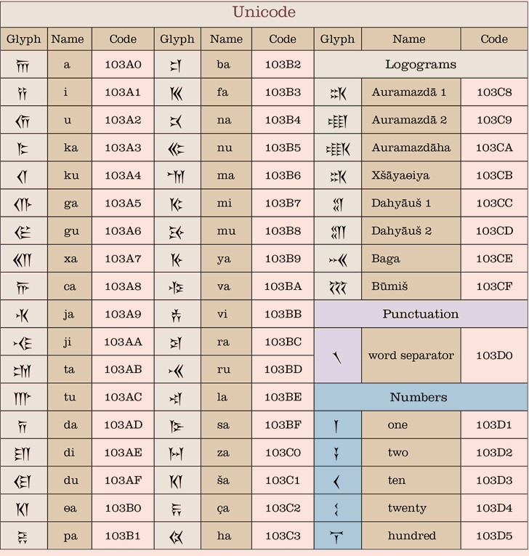This screenshot has height=556, width=529.
Task: Click the Unicode title header
Action: tap(264, 12)
